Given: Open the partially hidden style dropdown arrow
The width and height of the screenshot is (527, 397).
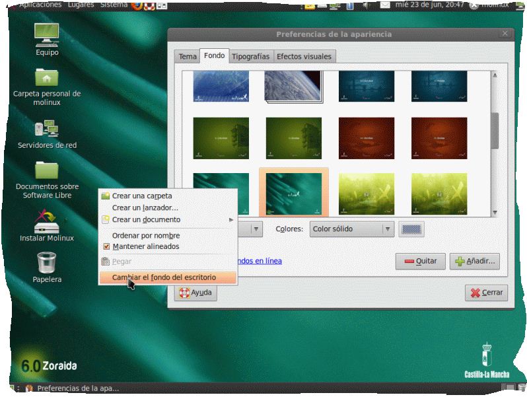Looking at the screenshot, I should (256, 229).
